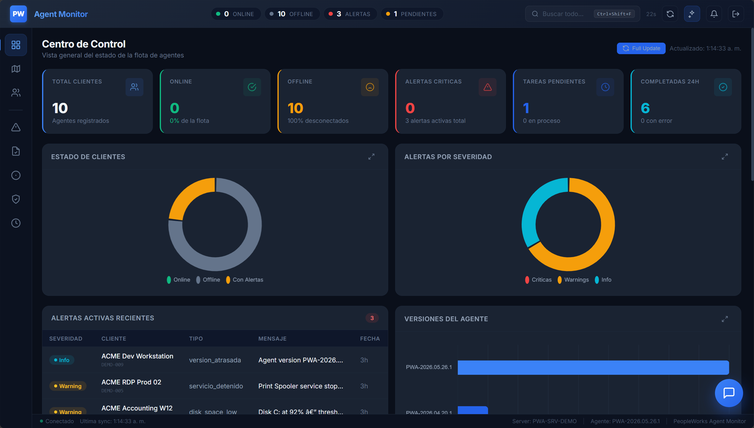Click the sparkle AI assistant icon
The height and width of the screenshot is (428, 754).
point(692,14)
